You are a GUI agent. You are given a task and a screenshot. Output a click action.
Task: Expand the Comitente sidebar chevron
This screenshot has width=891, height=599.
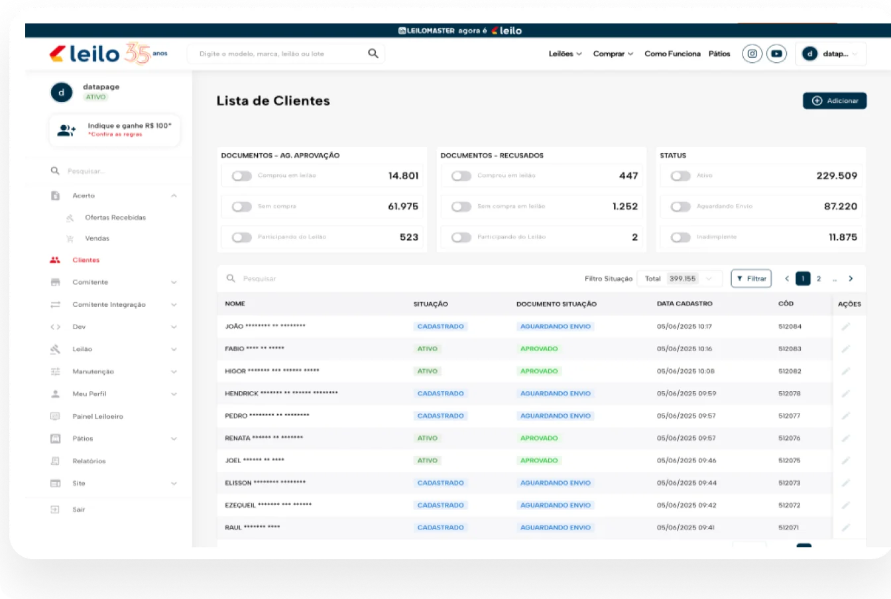pyautogui.click(x=174, y=282)
